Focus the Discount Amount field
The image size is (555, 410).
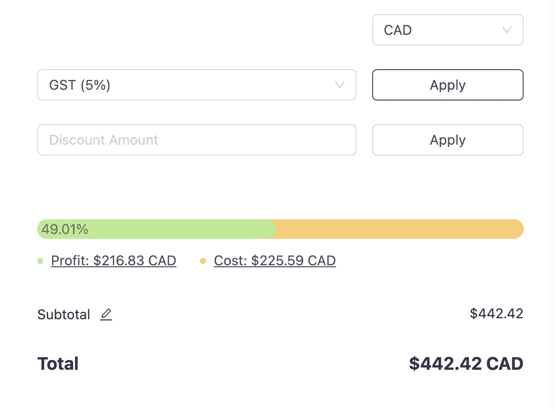tap(197, 140)
